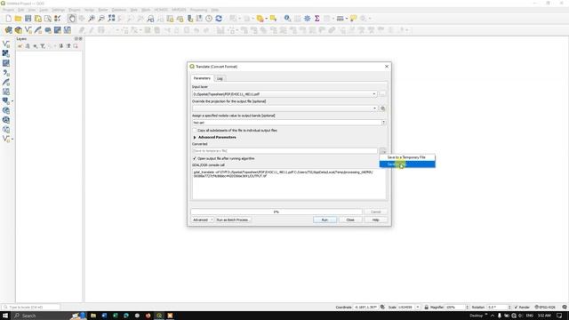569x320 pixels.
Task: Open the Raster menu
Action: click(x=103, y=10)
